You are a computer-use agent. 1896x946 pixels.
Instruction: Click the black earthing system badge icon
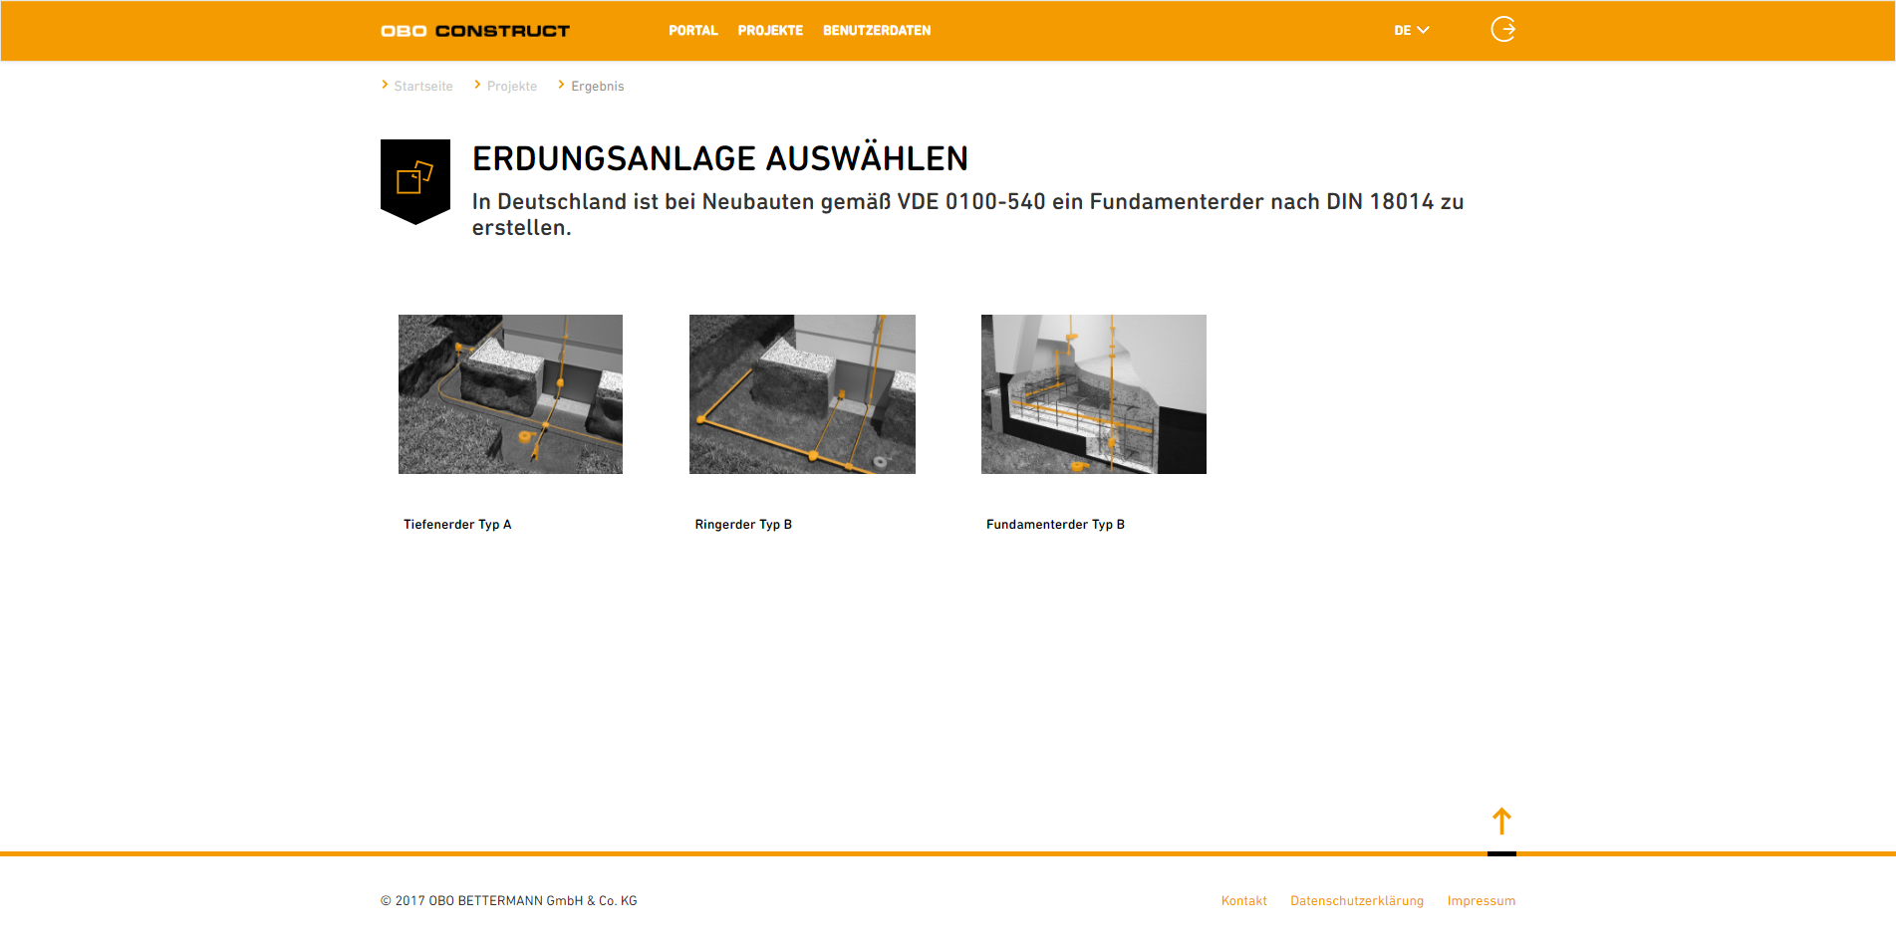415,180
